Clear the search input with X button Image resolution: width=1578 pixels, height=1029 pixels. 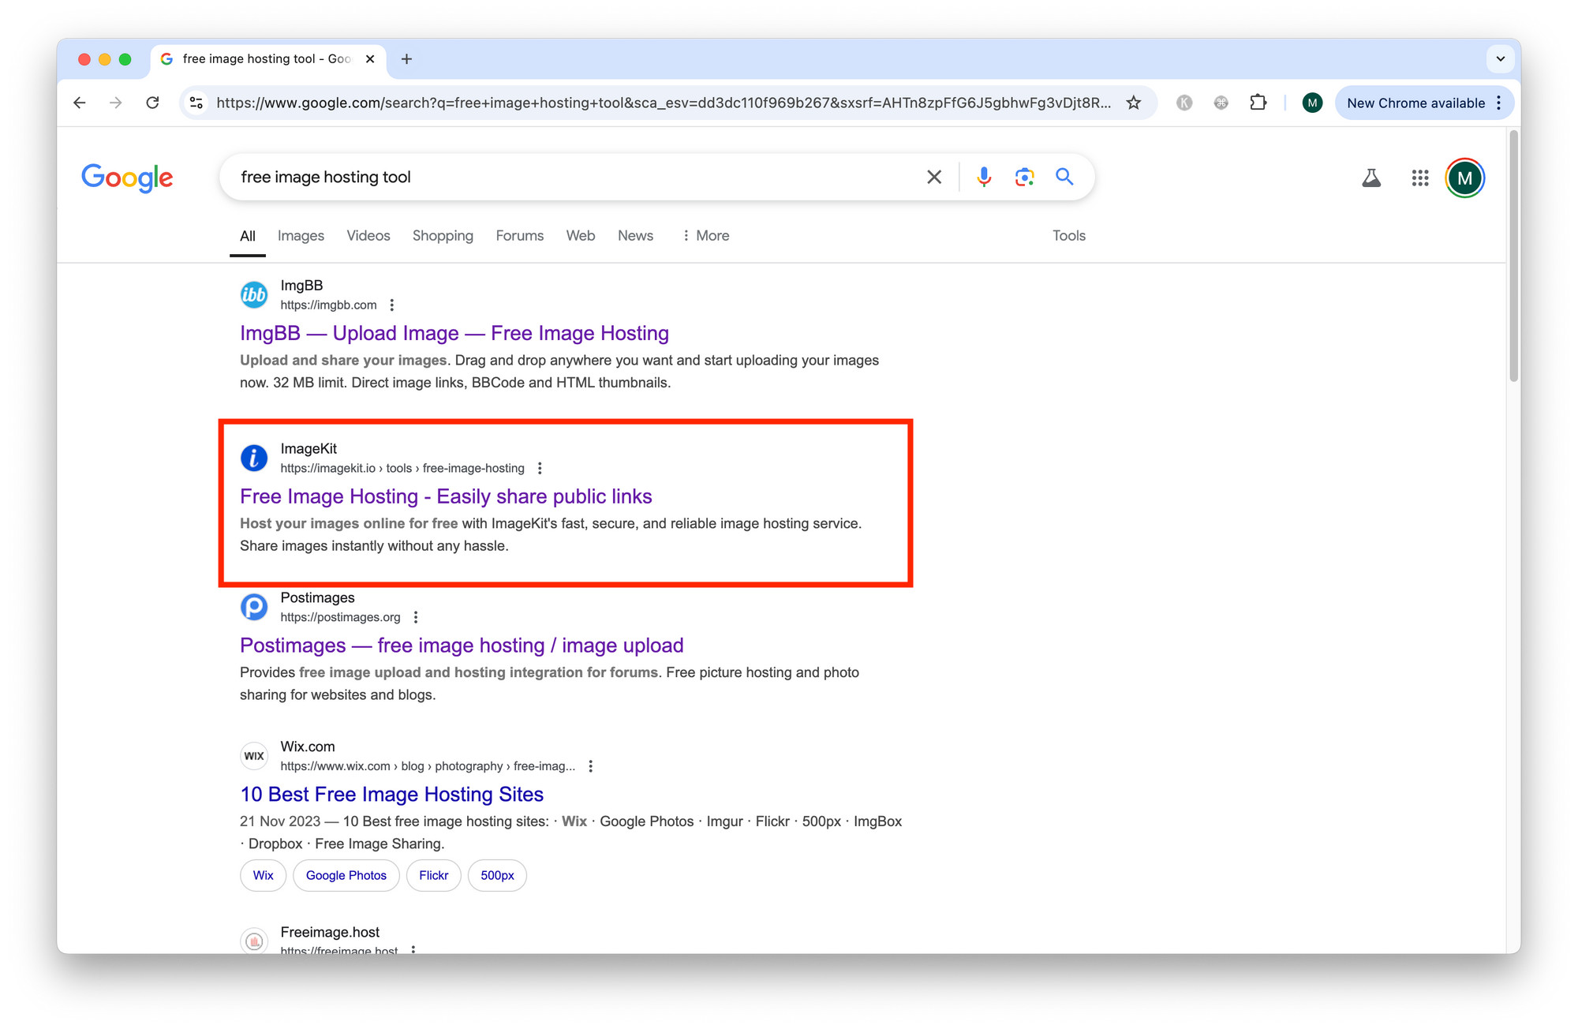[933, 177]
